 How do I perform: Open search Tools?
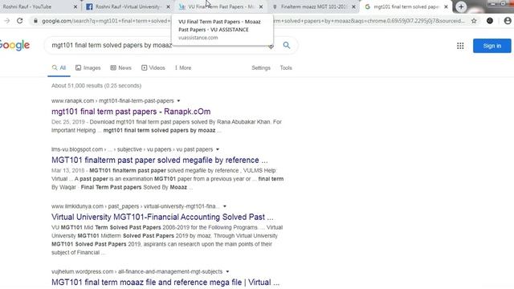pyautogui.click(x=286, y=67)
